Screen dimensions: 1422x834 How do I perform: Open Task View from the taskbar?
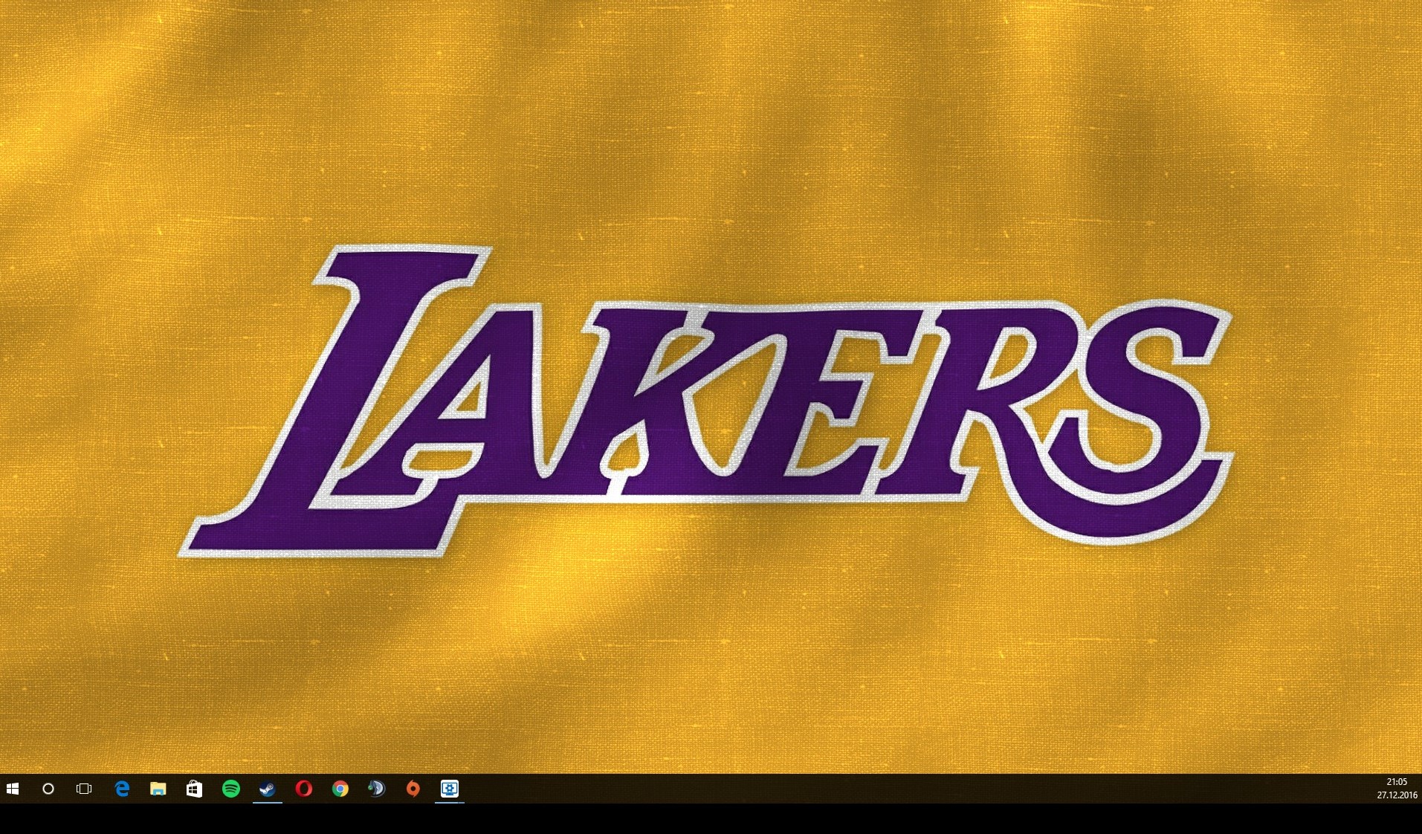84,789
